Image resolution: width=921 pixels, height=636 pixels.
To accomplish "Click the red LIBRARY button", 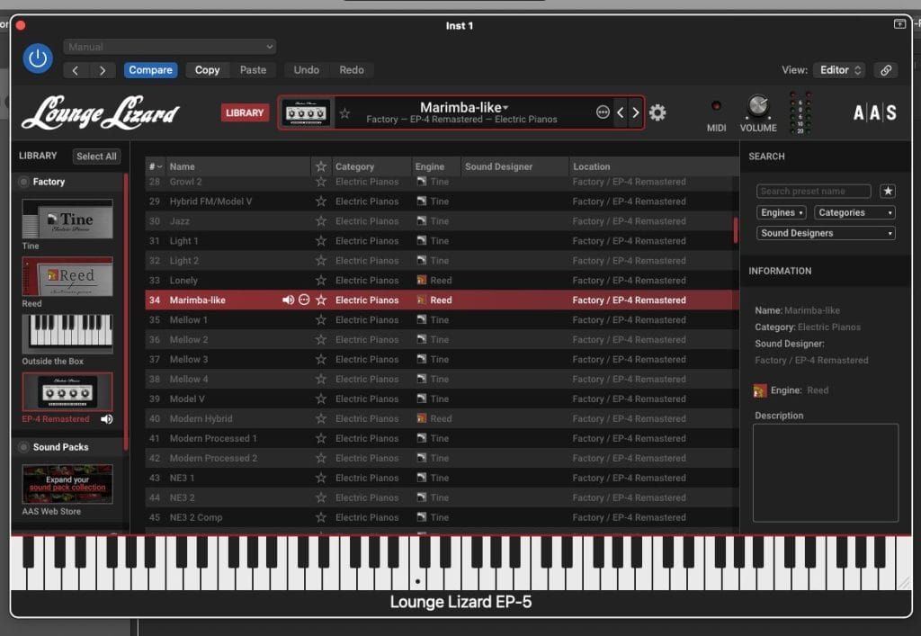I will (245, 112).
